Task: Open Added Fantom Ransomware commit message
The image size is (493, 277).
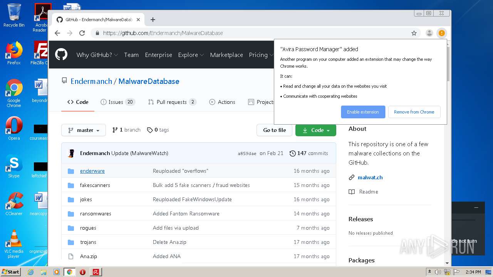Action: [x=186, y=214]
